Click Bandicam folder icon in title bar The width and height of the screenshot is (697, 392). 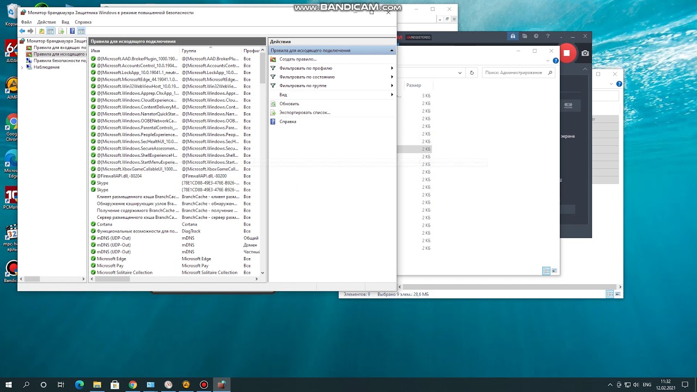524,36
